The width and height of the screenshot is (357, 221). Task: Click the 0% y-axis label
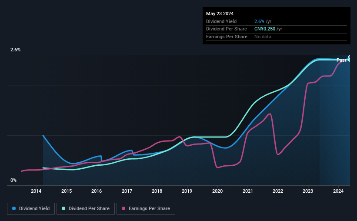(x=13, y=180)
